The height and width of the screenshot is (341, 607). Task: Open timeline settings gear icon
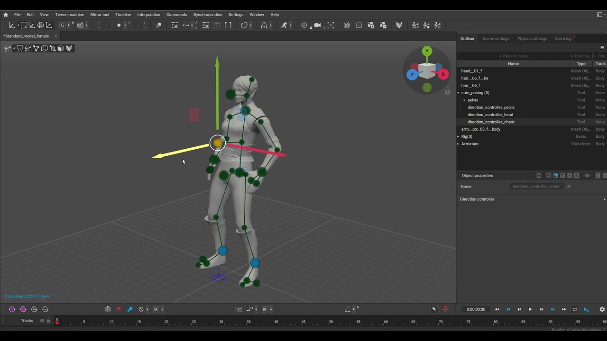[x=602, y=309]
